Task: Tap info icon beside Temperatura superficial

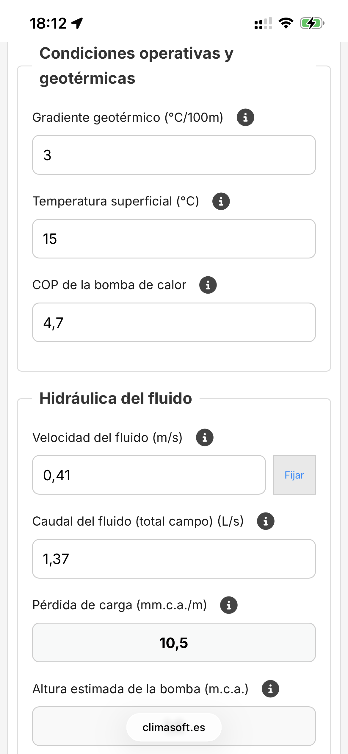Action: pyautogui.click(x=221, y=201)
